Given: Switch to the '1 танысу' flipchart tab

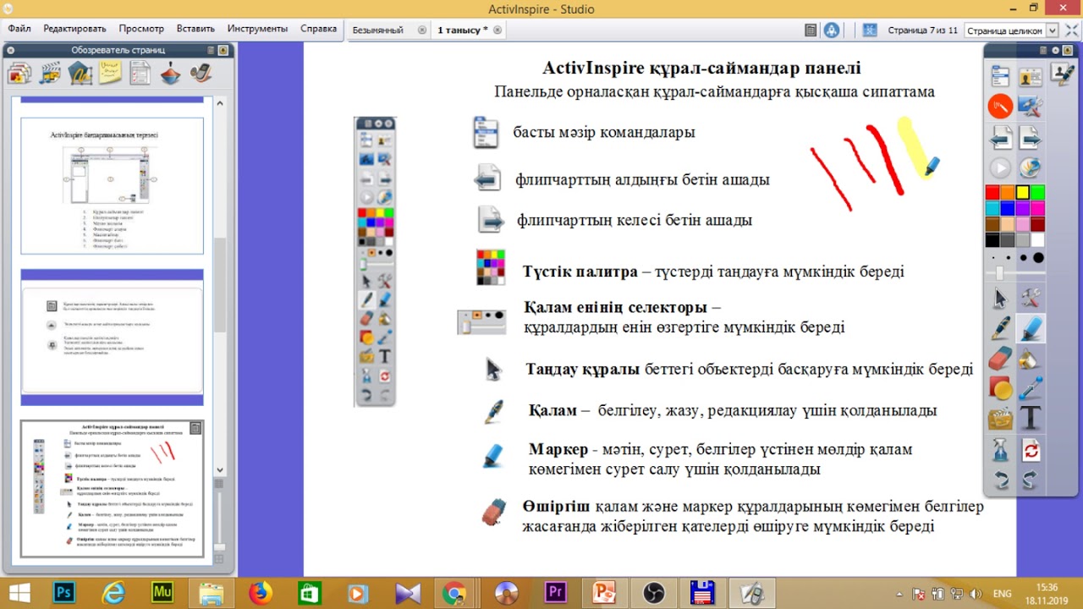Looking at the screenshot, I should coord(462,30).
